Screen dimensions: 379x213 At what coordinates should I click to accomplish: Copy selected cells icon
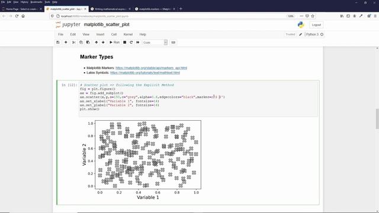pyautogui.click(x=81, y=42)
